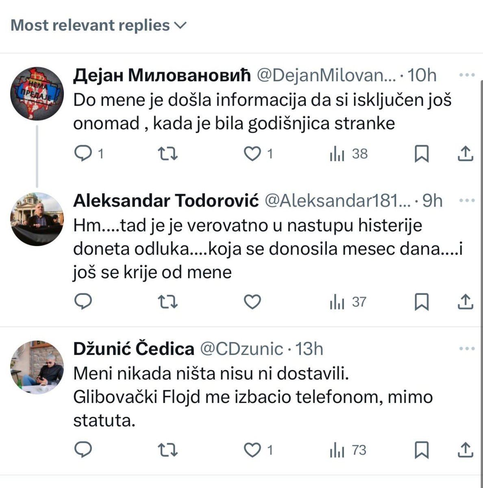
Task: Open Aleksandar Todorović's profile via display name
Action: [x=166, y=200]
